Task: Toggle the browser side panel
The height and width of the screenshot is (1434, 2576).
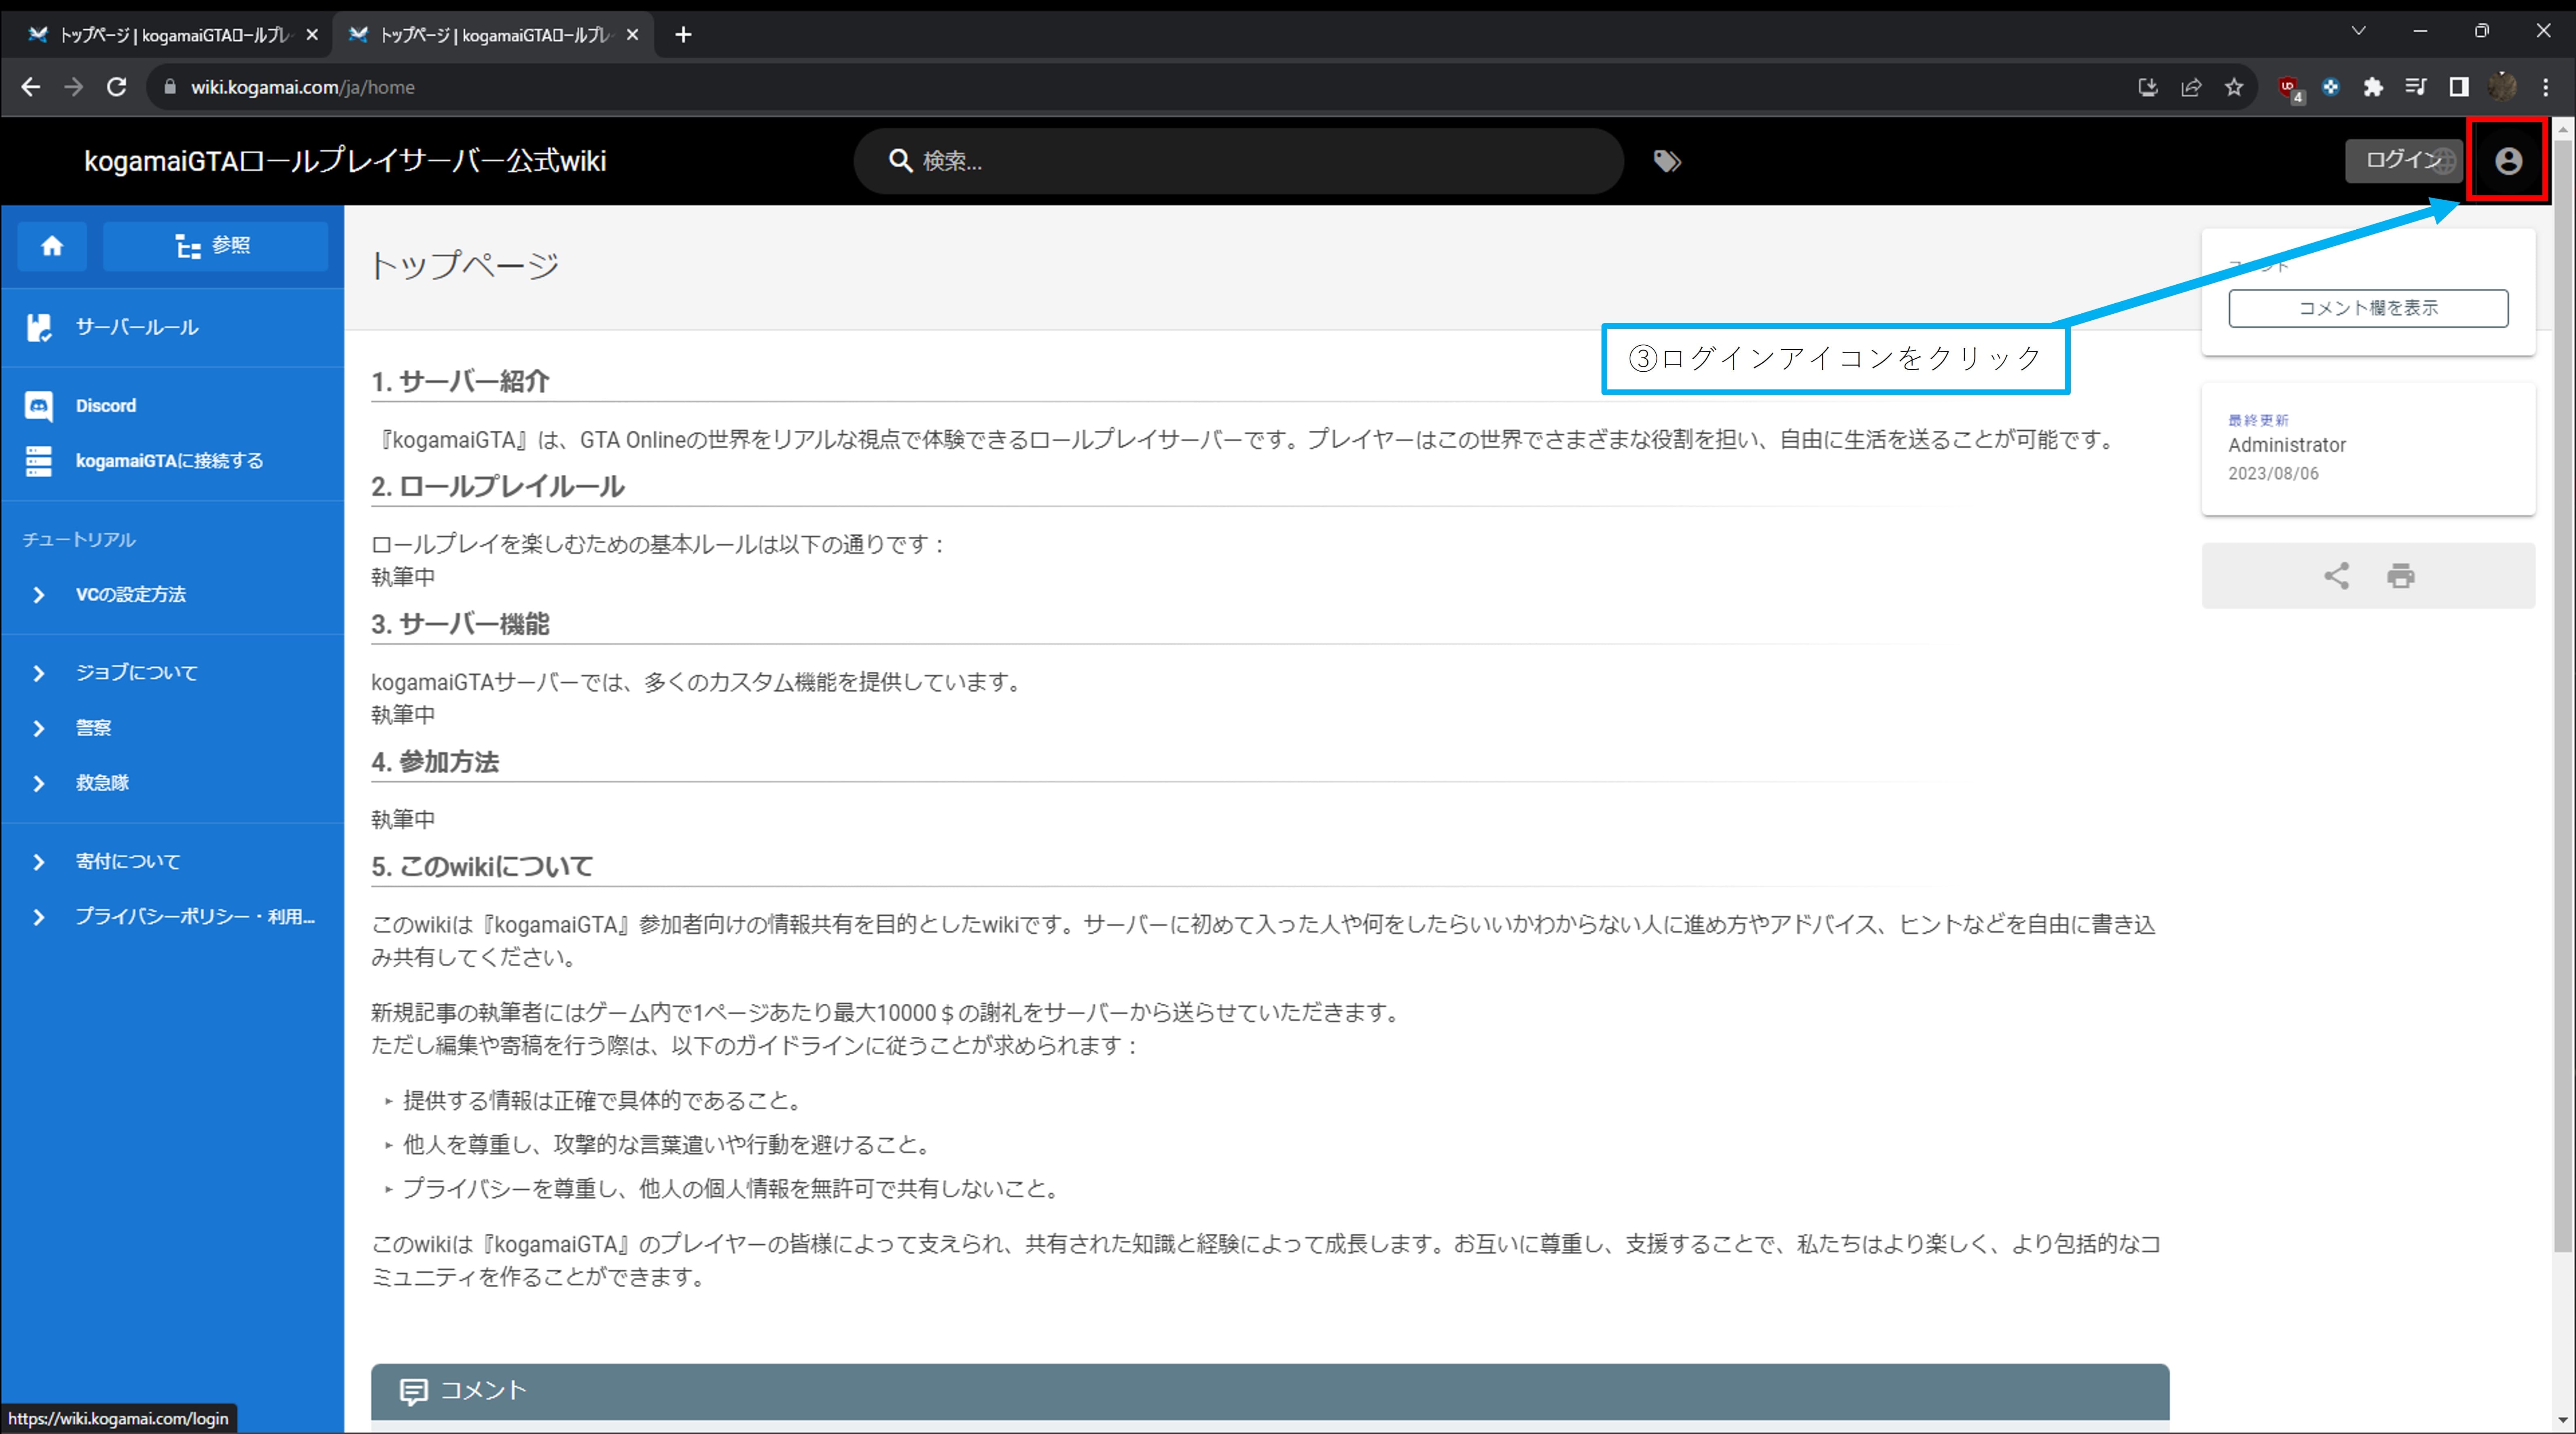Action: click(x=2459, y=87)
